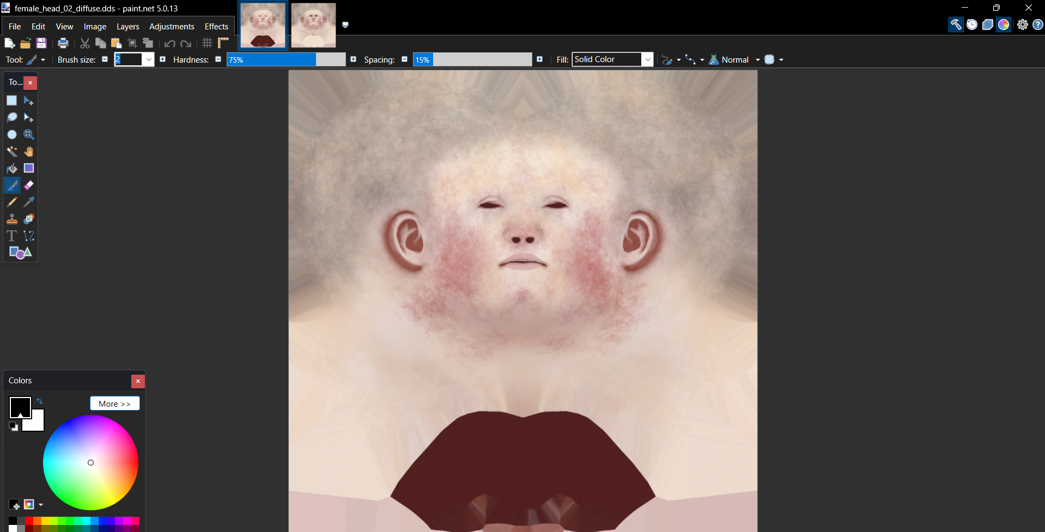Viewport: 1045px width, 532px height.
Task: Click the Spacing 15% slider
Action: tap(472, 59)
